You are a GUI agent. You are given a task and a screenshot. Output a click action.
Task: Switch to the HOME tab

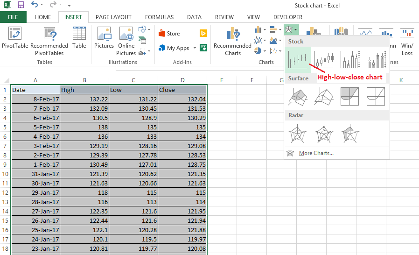point(42,17)
